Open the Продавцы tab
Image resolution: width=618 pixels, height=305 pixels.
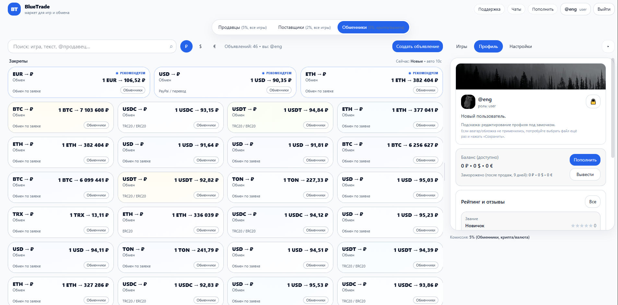[x=243, y=27]
